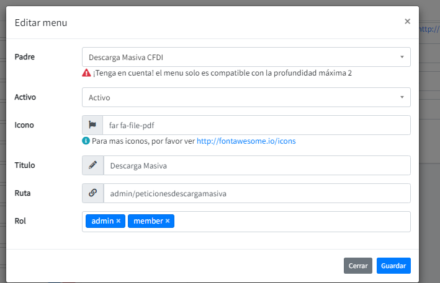Click the blue info circle icon

tap(86, 141)
